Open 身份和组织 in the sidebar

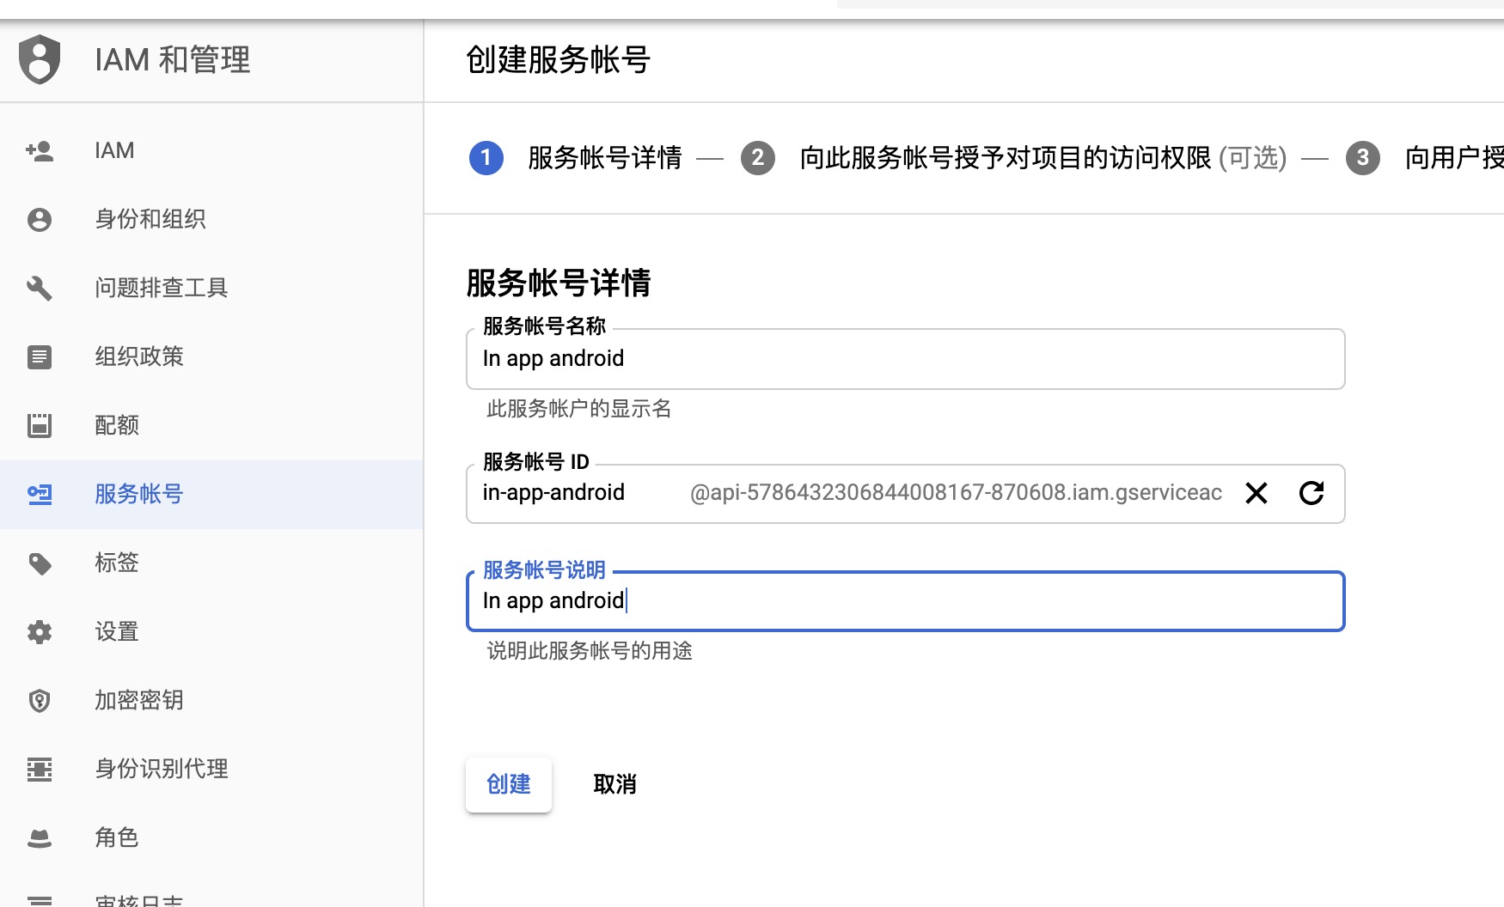tap(150, 219)
